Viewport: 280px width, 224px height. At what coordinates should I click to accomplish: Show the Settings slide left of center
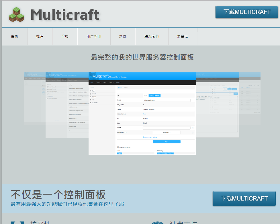[x=67, y=105]
